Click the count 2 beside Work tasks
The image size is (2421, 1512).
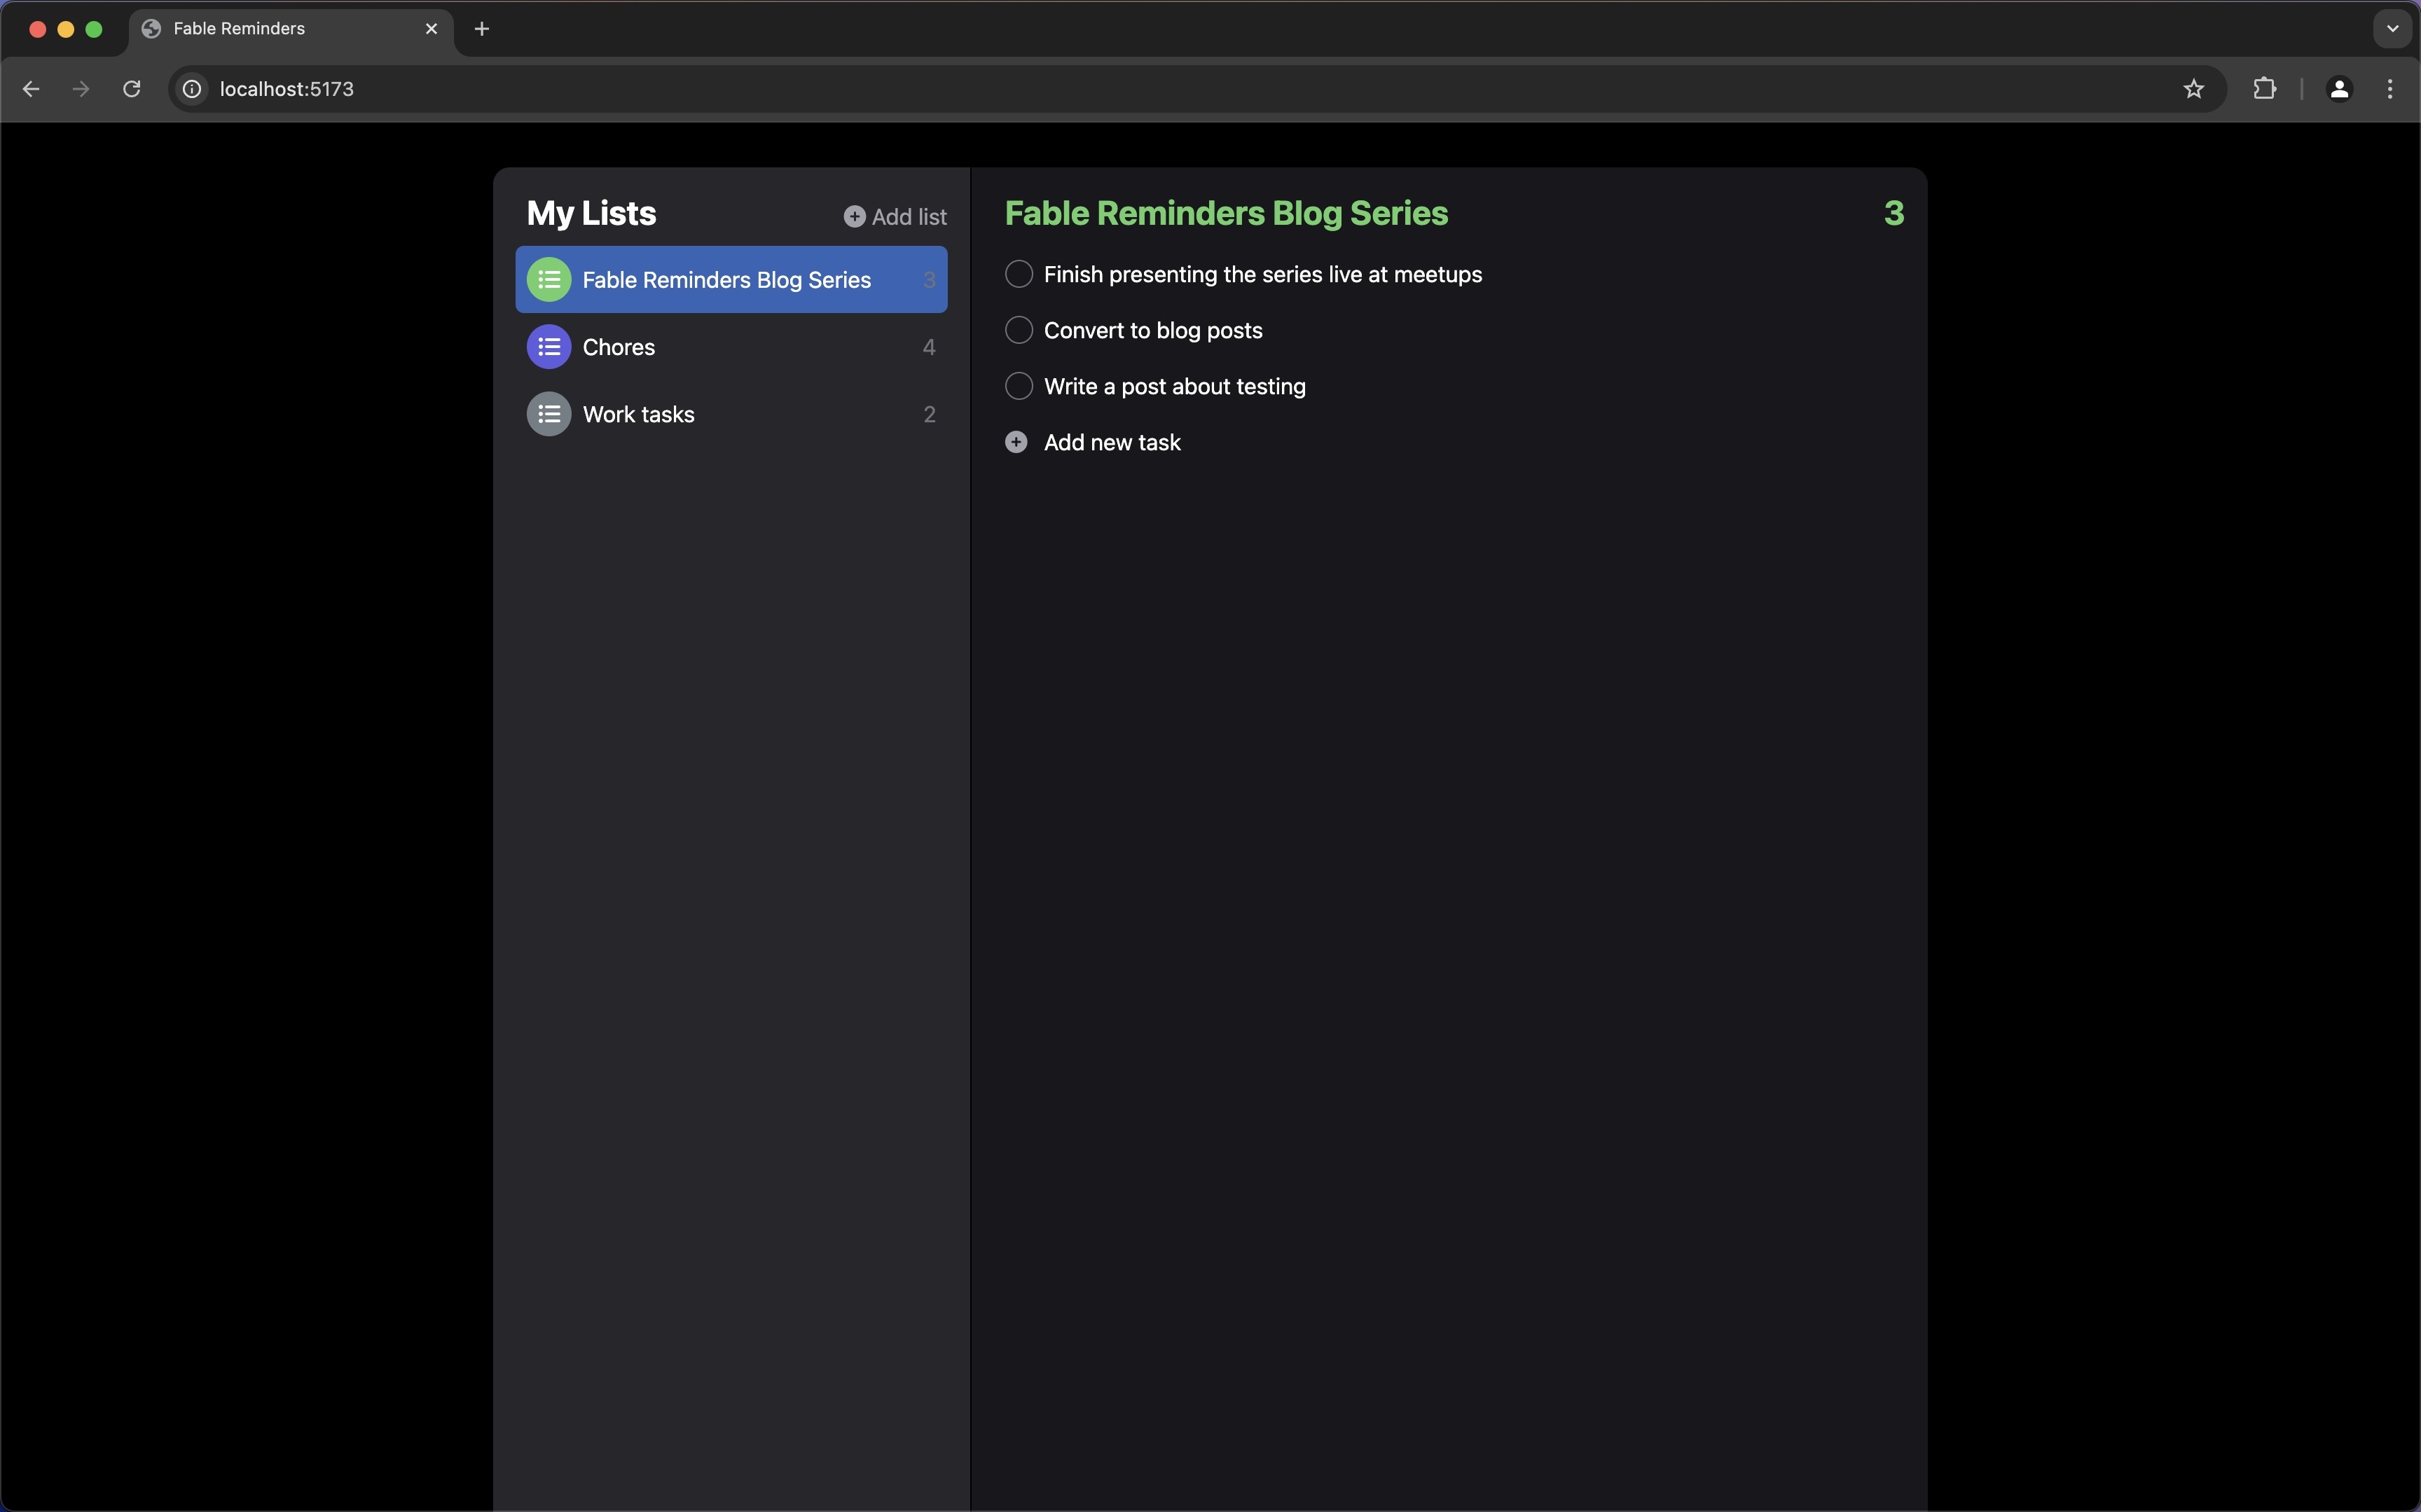[x=929, y=414]
